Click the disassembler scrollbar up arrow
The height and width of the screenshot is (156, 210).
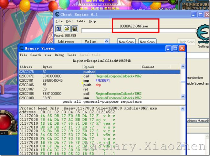tap(183, 67)
